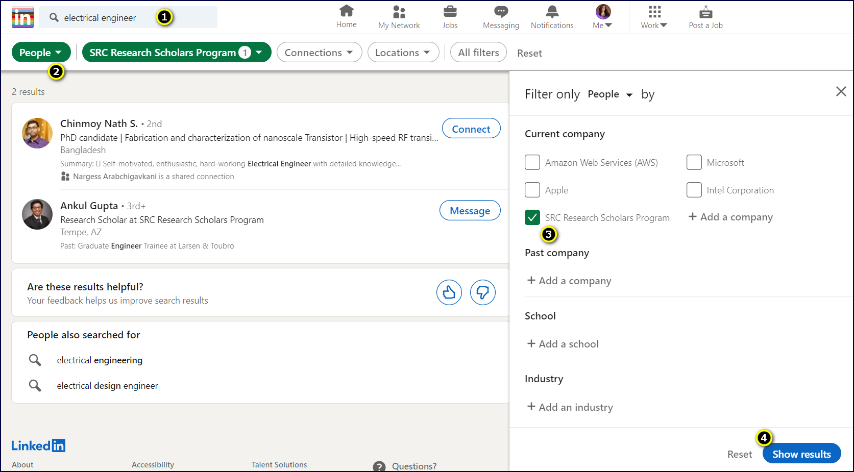Viewport: 854px width, 472px height.
Task: Open the 'Filter only People' dropdown
Action: pyautogui.click(x=610, y=94)
